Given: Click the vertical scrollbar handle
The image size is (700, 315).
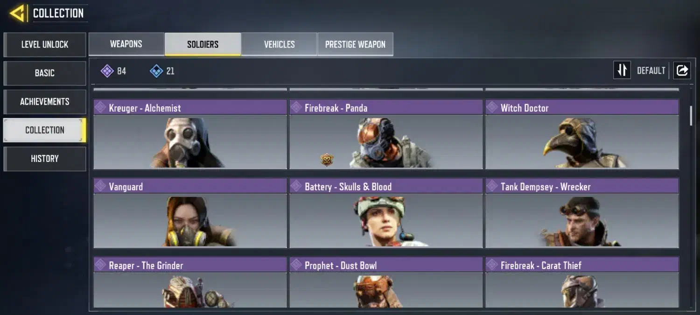Looking at the screenshot, I should 691,115.
